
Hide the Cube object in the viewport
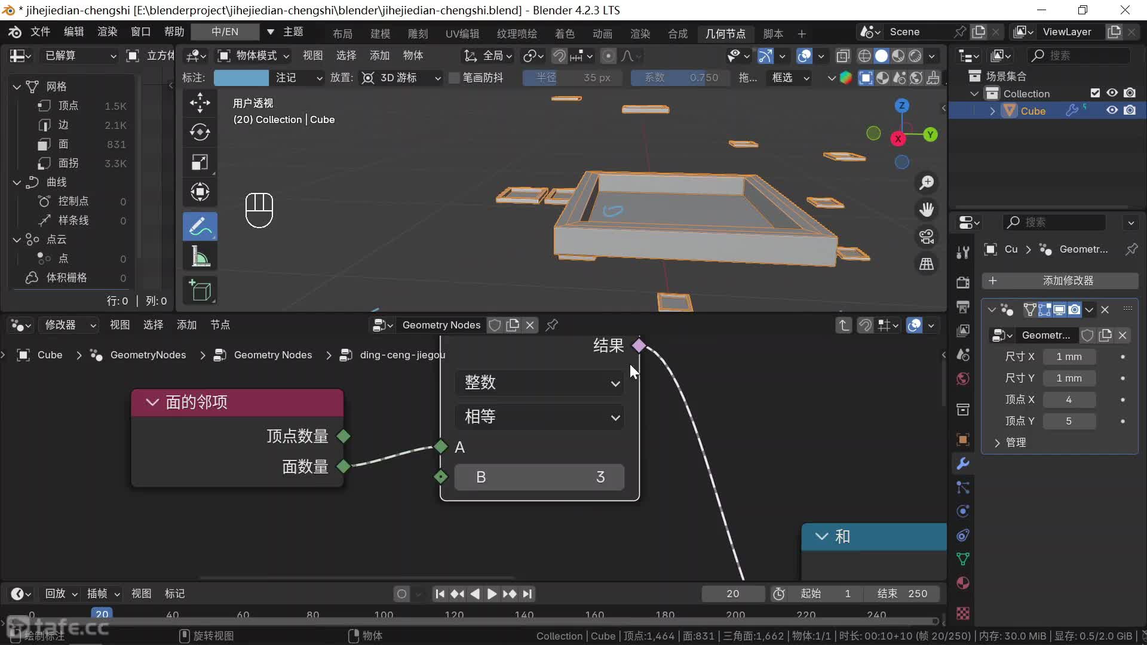tap(1112, 110)
